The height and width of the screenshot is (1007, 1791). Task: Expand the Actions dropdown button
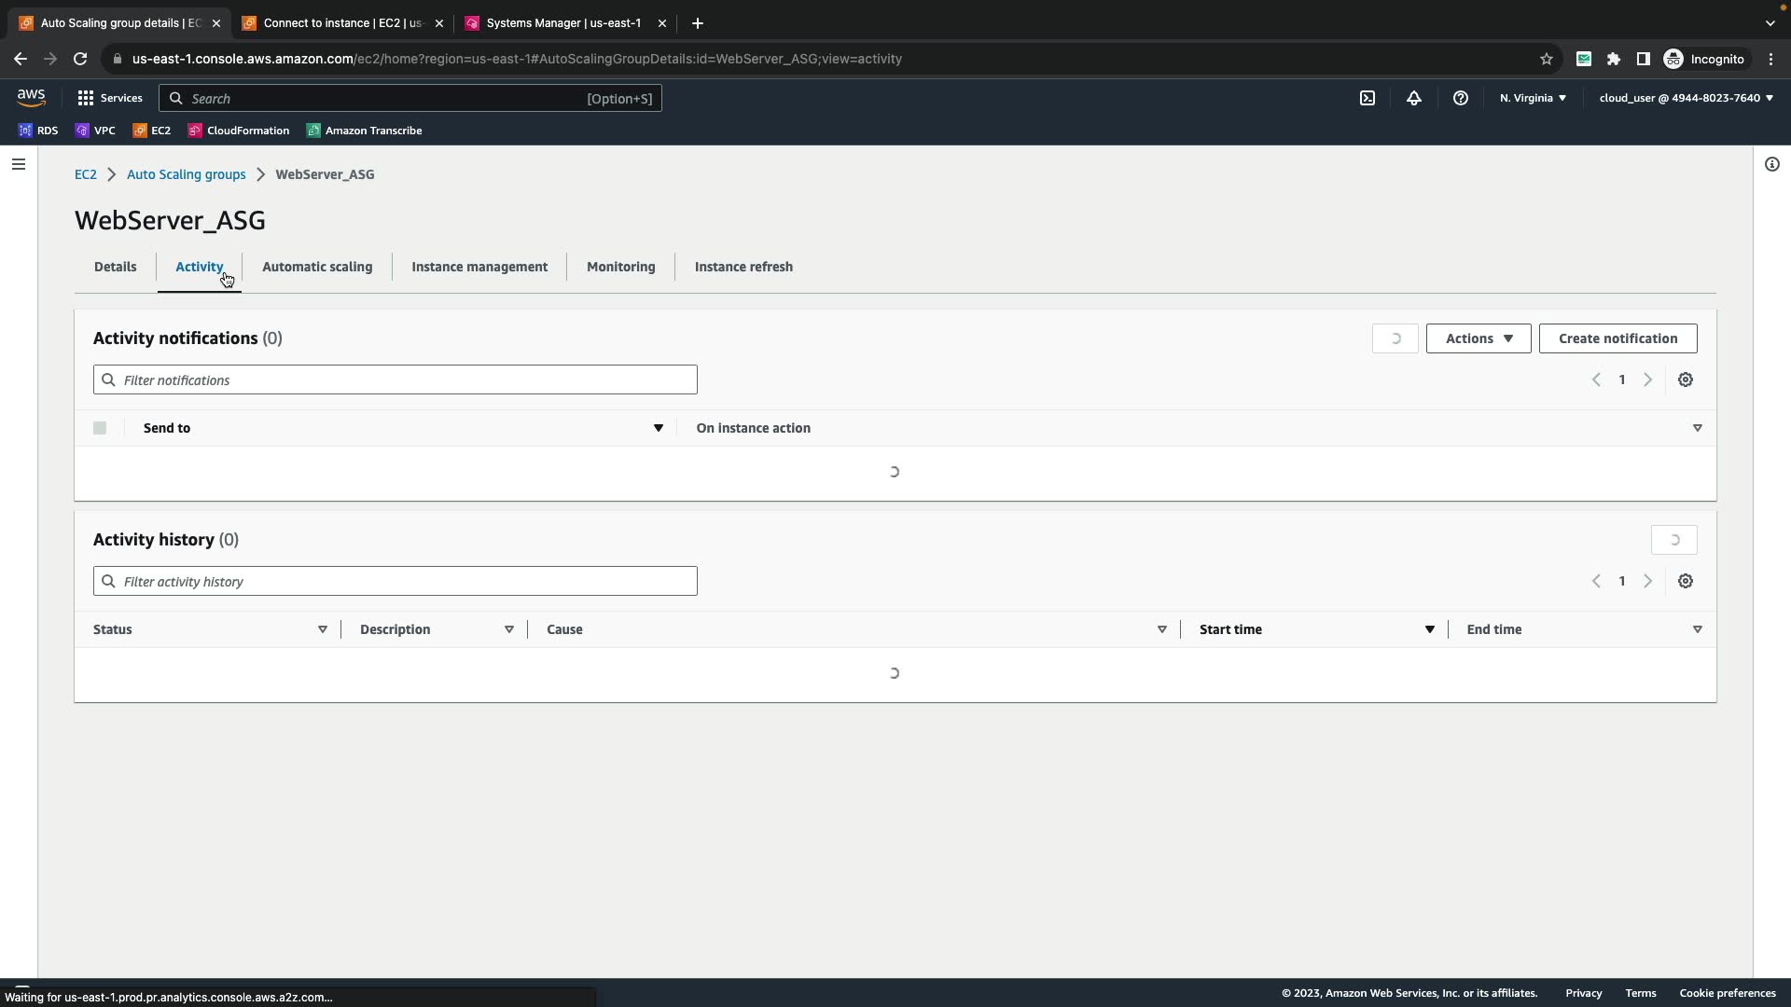(1479, 338)
